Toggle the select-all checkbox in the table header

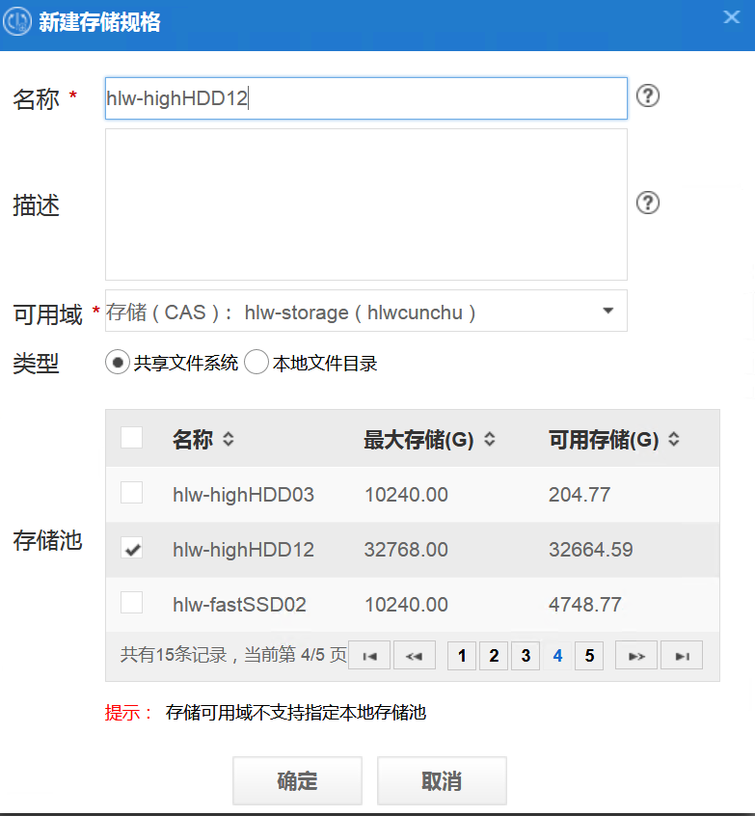[132, 438]
